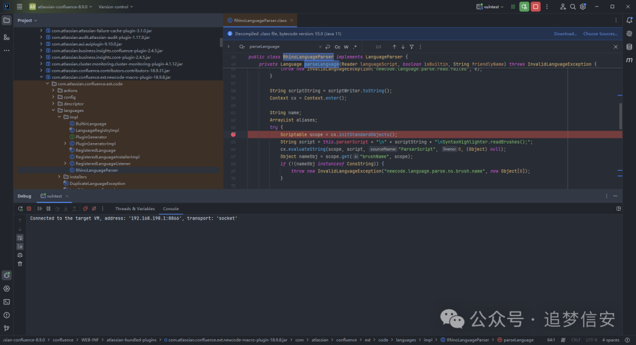636x345 pixels.
Task: Click the Choose Sources... link
Action: [x=600, y=34]
